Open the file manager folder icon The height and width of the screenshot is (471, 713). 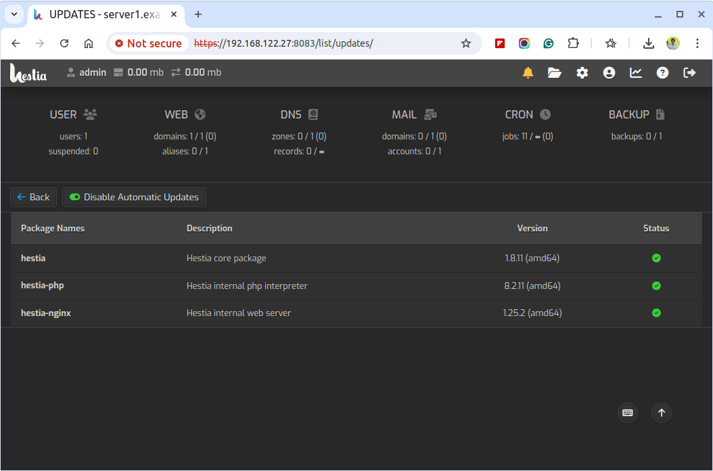tap(554, 73)
